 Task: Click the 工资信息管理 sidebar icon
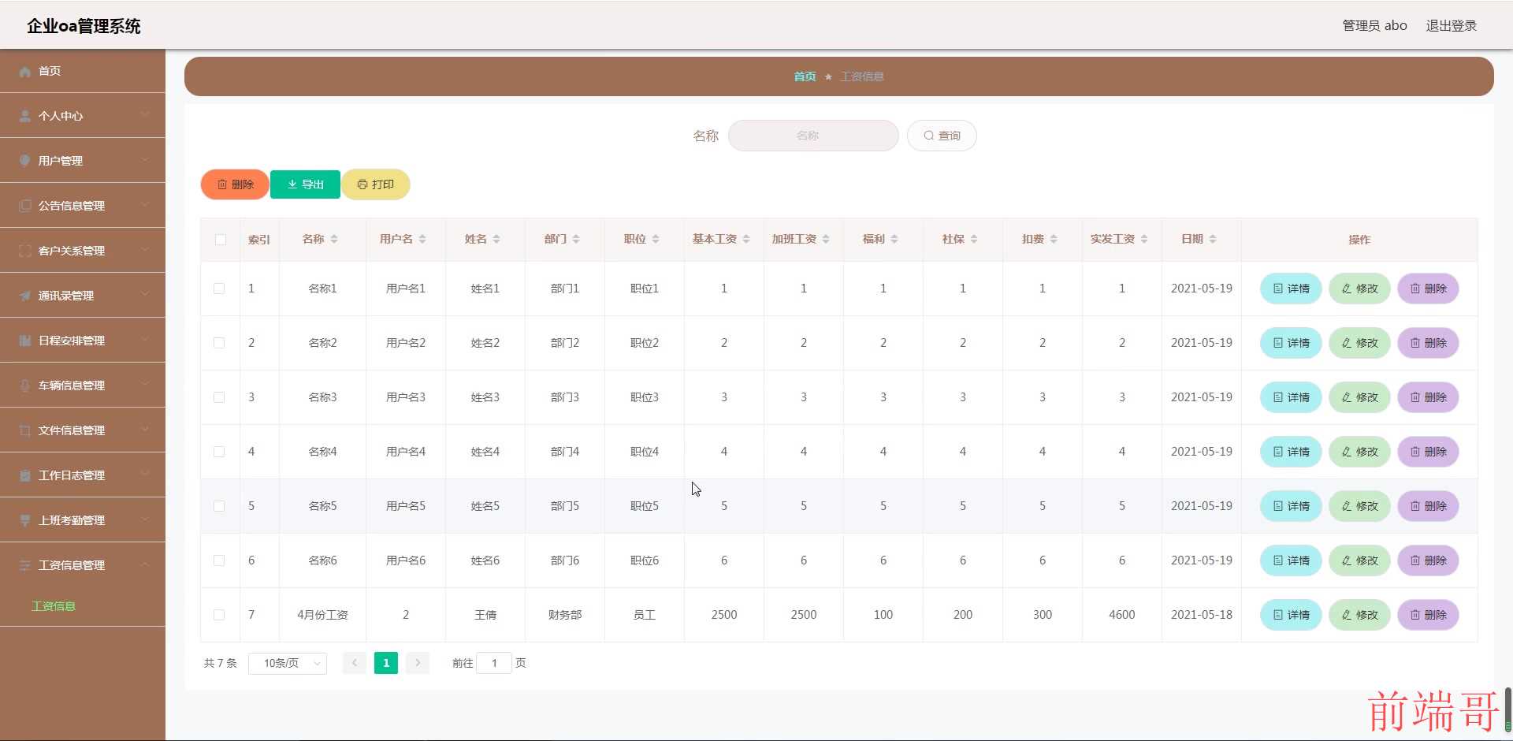pyautogui.click(x=24, y=565)
